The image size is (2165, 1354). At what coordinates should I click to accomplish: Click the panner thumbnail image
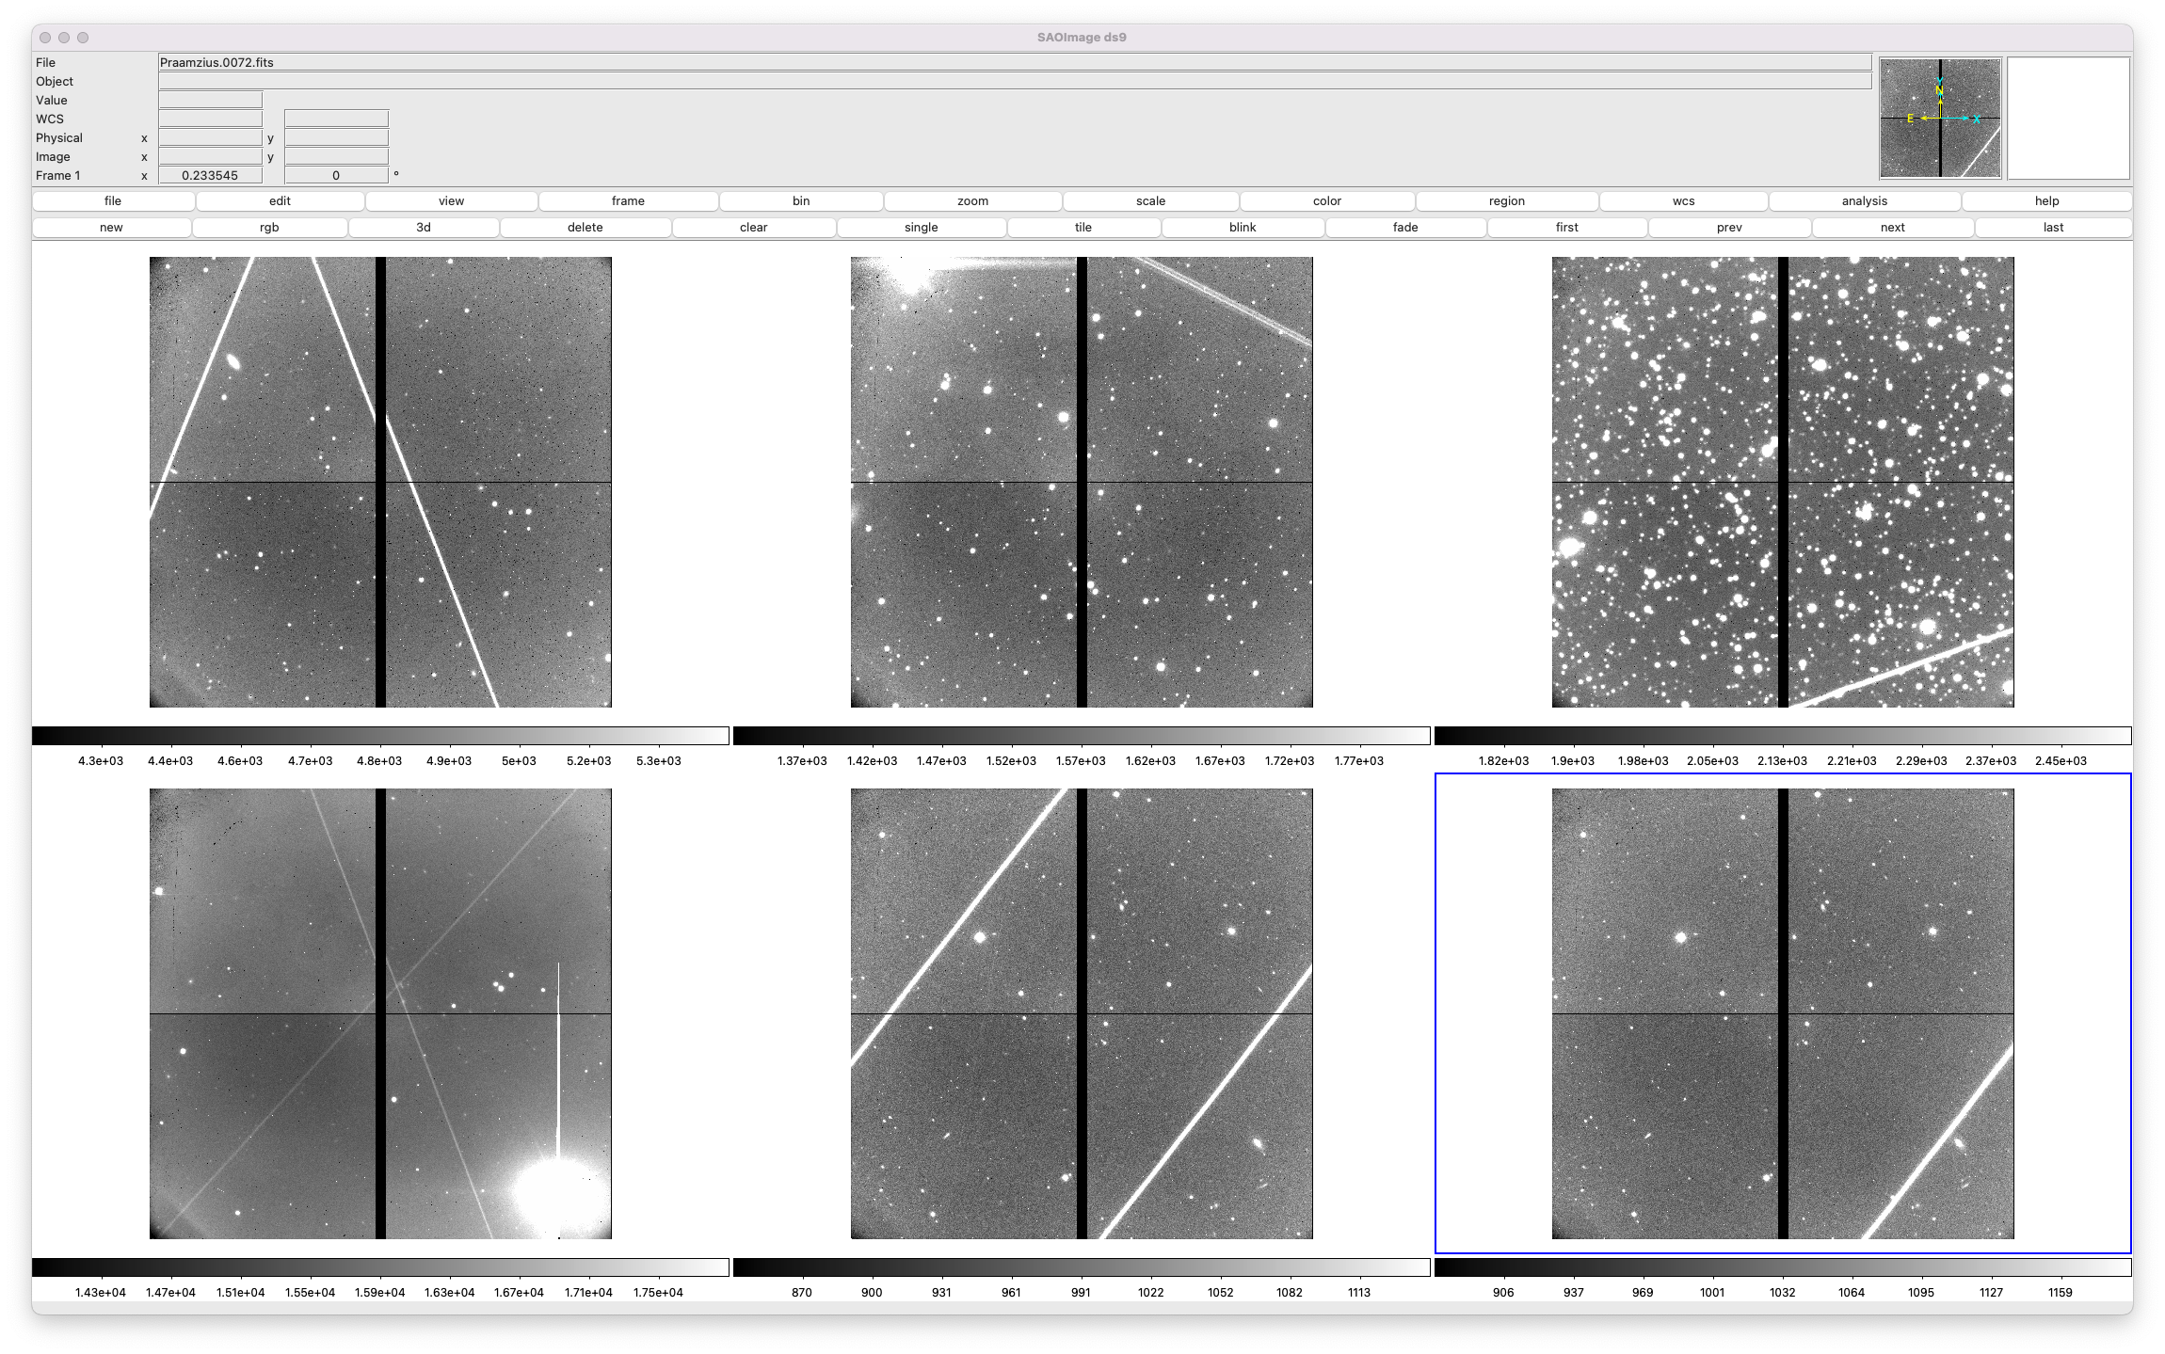[1940, 118]
